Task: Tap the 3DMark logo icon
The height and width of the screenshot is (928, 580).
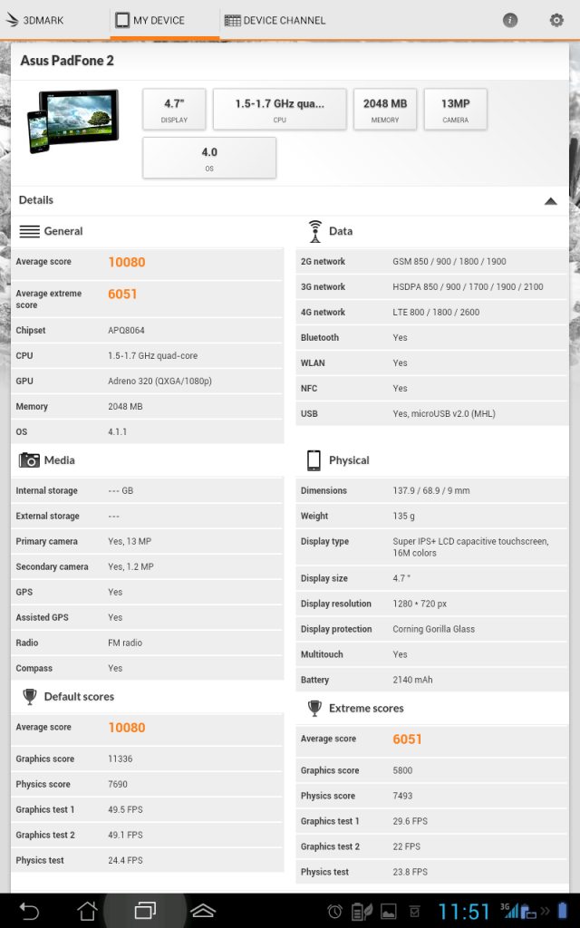Action: [13, 20]
